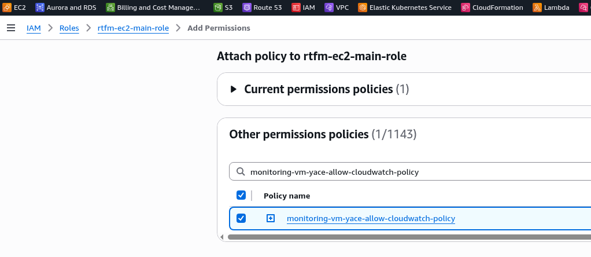This screenshot has height=257, width=591.
Task: Click the Aurora and RDS shortcut icon
Action: 40,8
